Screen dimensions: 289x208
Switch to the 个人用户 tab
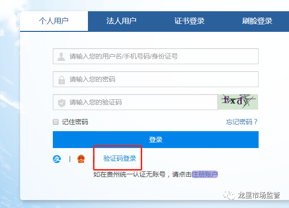(54, 21)
